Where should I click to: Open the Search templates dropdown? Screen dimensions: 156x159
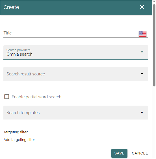[76, 113]
